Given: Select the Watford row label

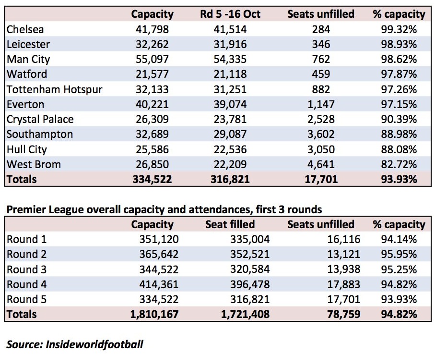Looking at the screenshot, I should pyautogui.click(x=27, y=74).
